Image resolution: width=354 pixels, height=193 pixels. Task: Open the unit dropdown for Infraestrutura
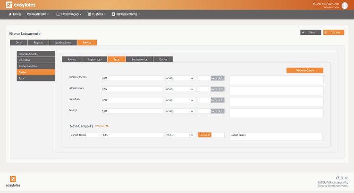pos(180,89)
